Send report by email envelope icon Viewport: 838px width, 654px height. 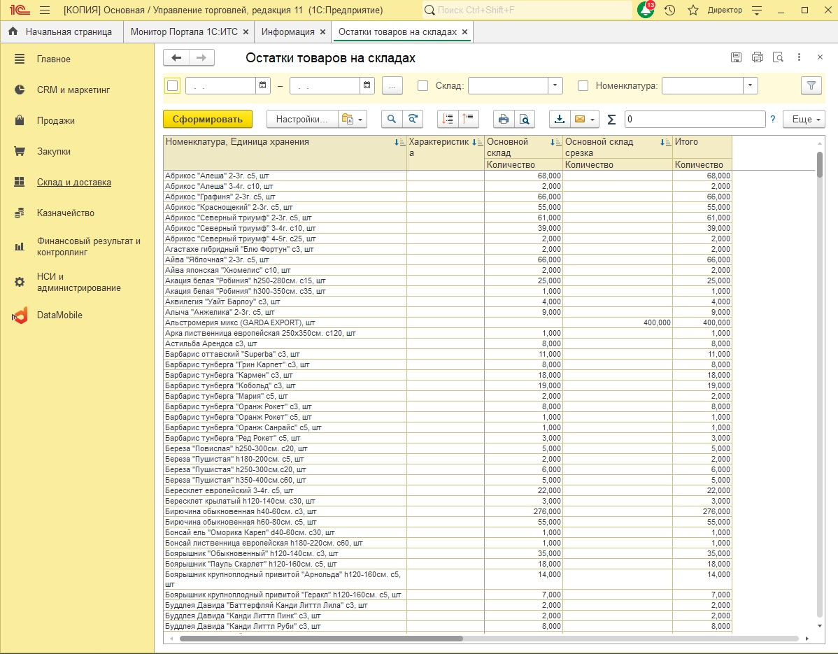[580, 119]
